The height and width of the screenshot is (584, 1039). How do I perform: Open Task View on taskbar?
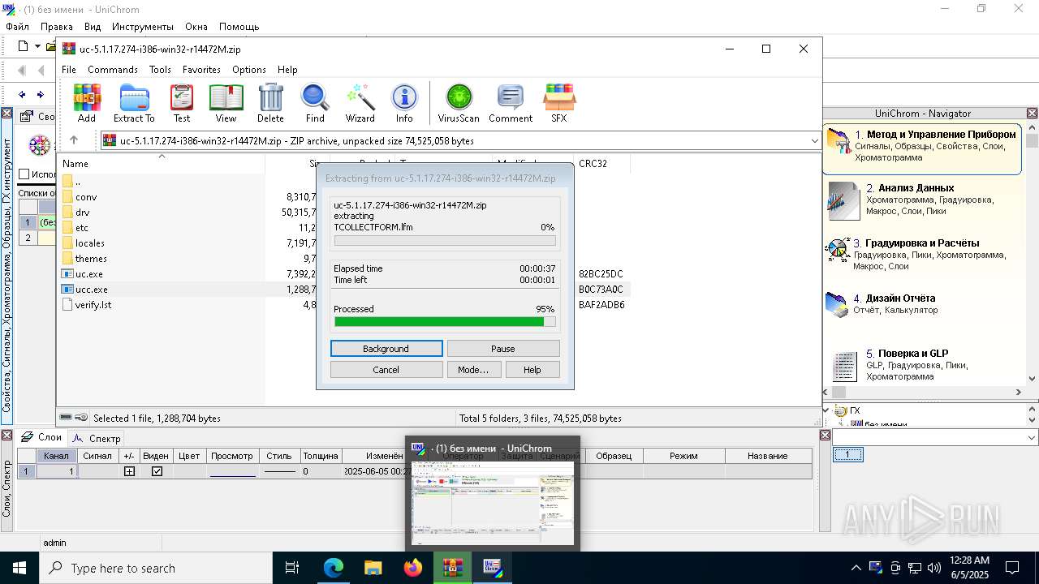coord(292,568)
